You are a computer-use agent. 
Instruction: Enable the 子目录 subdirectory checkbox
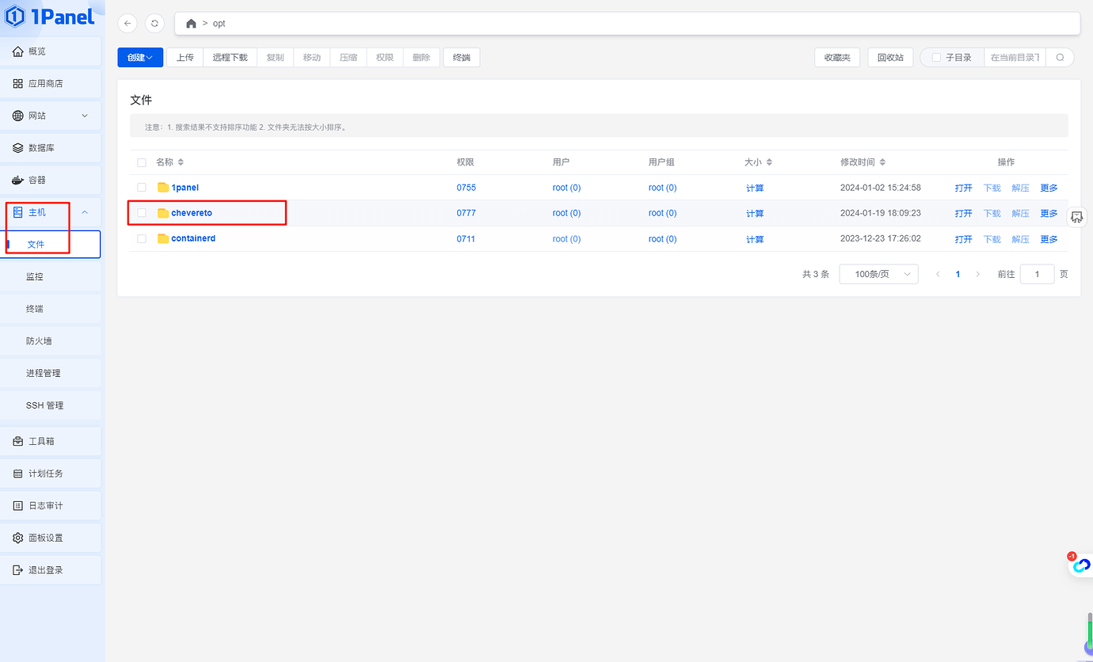[936, 58]
